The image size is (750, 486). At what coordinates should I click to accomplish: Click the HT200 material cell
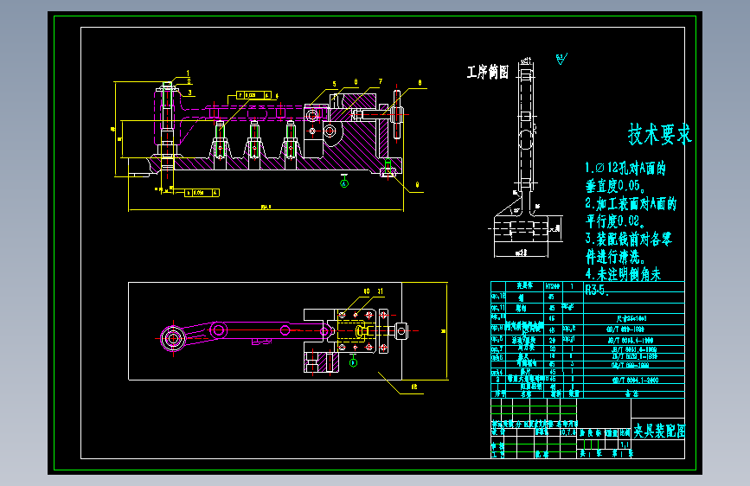(x=553, y=286)
